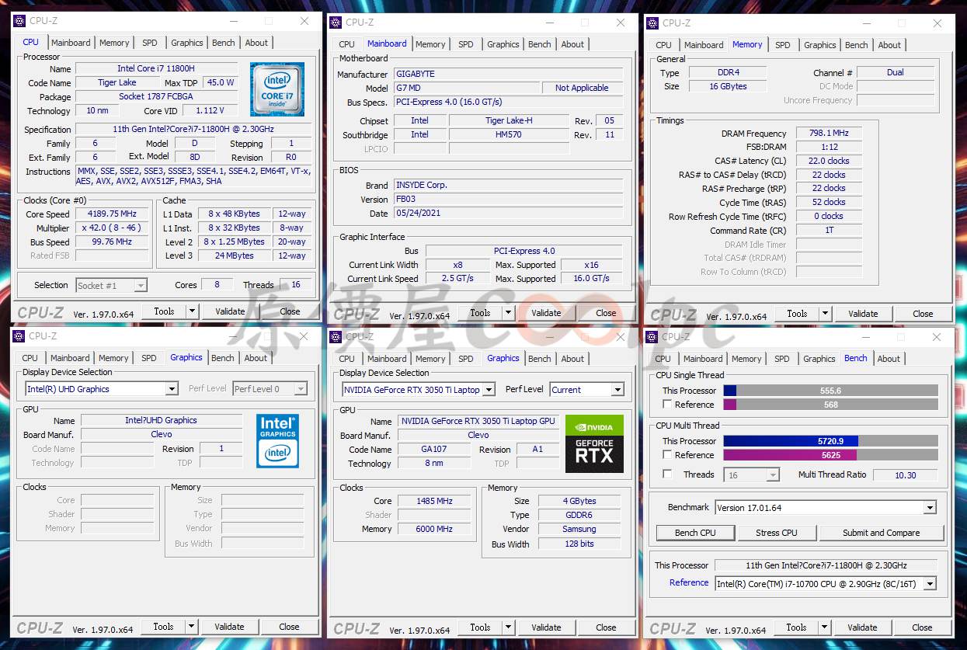Image resolution: width=967 pixels, height=650 pixels.
Task: Switch to the Mainboard tab in the CPU window
Action: 71,43
